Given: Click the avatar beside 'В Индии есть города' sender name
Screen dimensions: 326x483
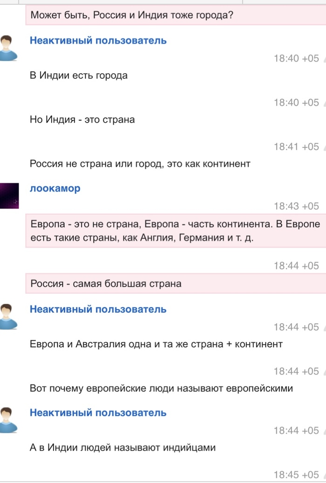Looking at the screenshot, I should pyautogui.click(x=9, y=48).
